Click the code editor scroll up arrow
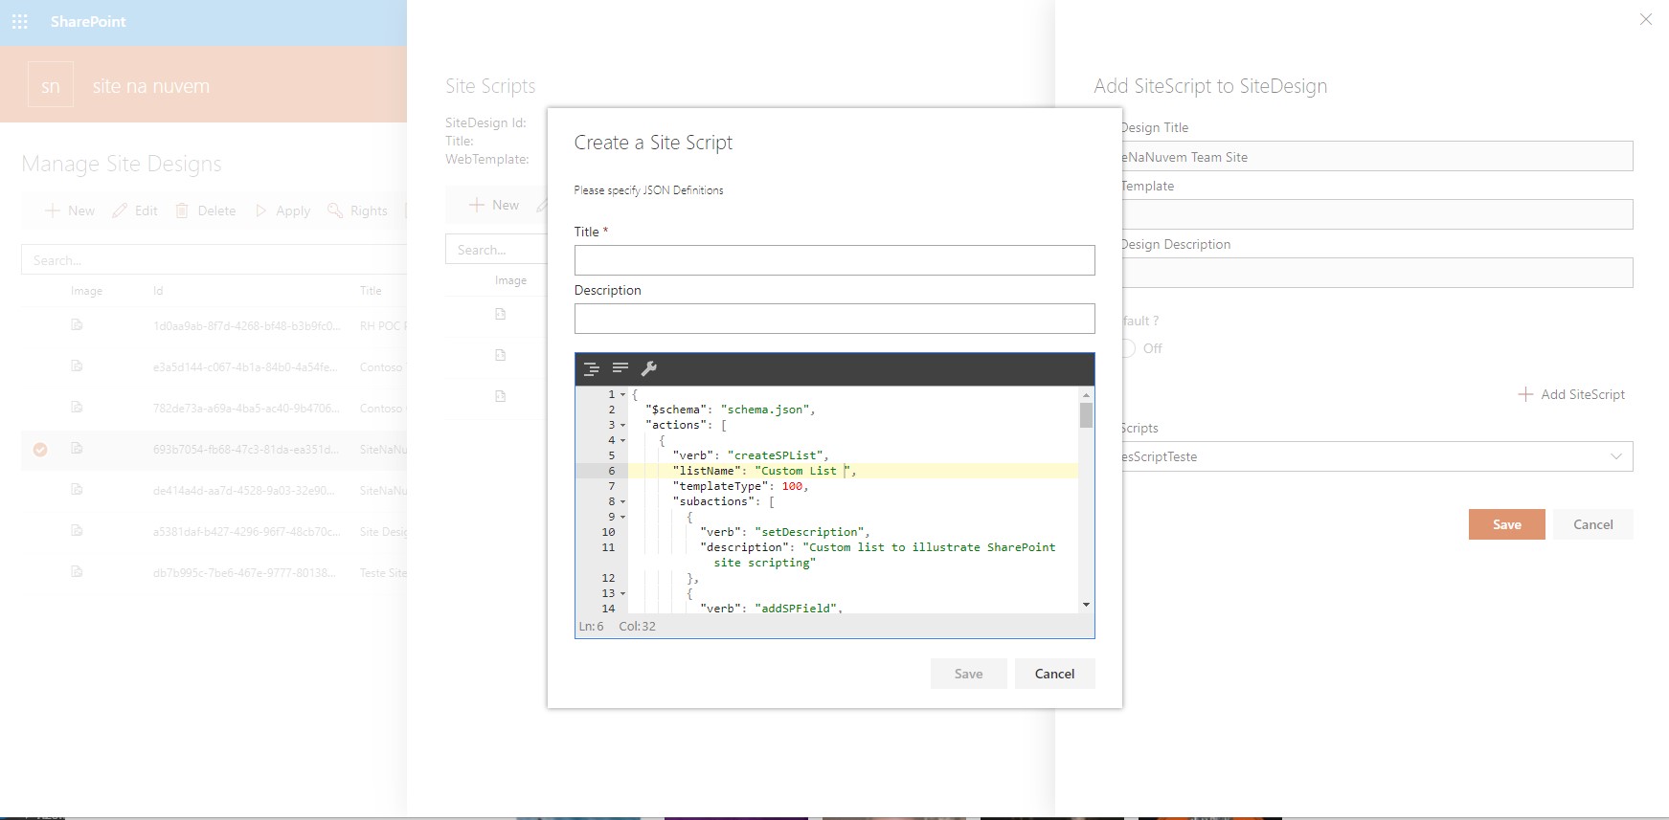This screenshot has height=820, width=1669. (x=1086, y=394)
